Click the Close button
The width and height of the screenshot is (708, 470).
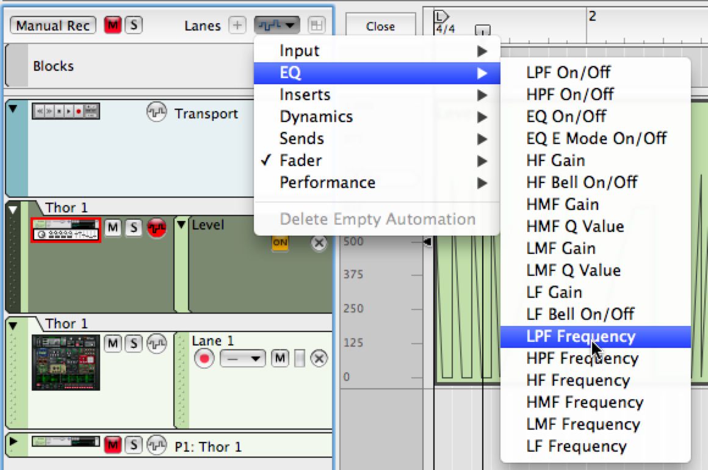(380, 26)
